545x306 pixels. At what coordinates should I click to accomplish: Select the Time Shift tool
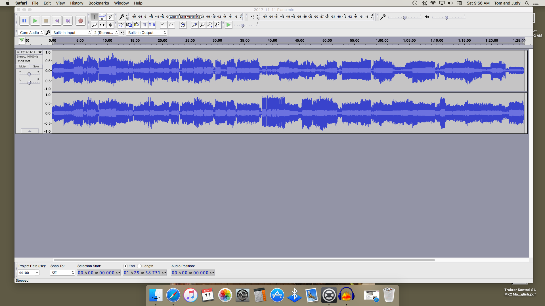tap(102, 25)
